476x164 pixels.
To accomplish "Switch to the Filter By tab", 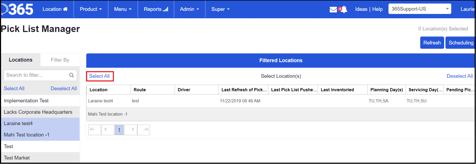I will (x=60, y=60).
